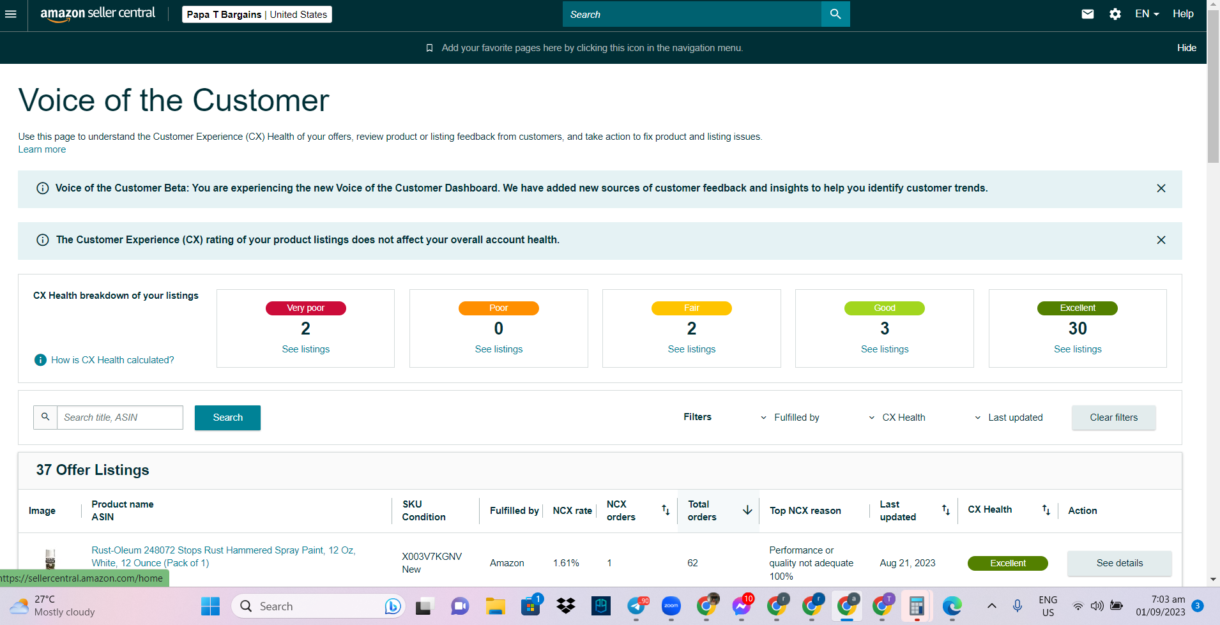Image resolution: width=1220 pixels, height=625 pixels.
Task: Click the page vertical scrollbar thumb
Action: (1213, 86)
